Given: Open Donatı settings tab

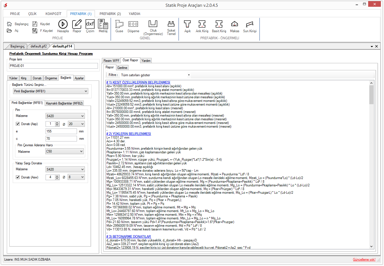Looking at the screenshot, I should tap(37, 78).
